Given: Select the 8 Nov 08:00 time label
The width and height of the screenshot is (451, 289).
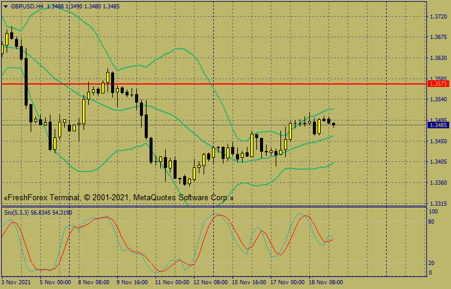Looking at the screenshot, I should [93, 281].
